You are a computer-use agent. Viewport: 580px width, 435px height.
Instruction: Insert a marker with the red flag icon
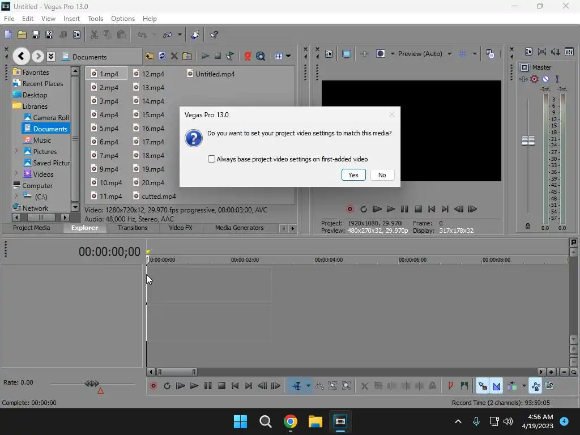pos(450,386)
